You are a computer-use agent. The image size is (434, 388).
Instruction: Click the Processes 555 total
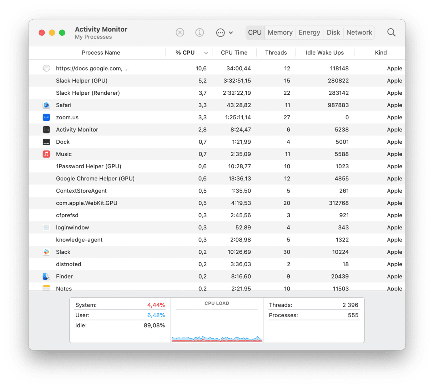353,315
